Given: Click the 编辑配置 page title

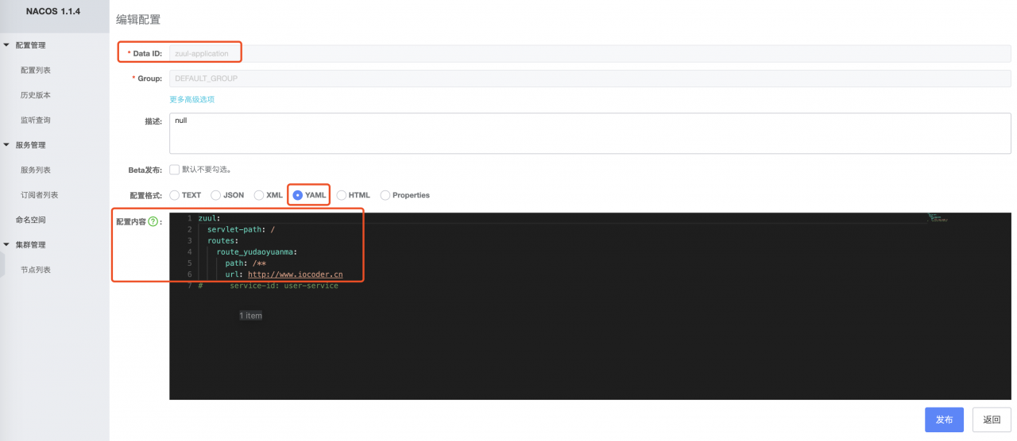Looking at the screenshot, I should (138, 19).
